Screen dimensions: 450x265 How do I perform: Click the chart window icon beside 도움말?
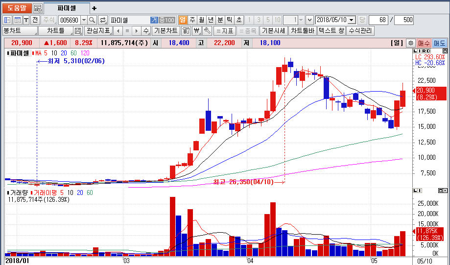[x=38, y=8]
